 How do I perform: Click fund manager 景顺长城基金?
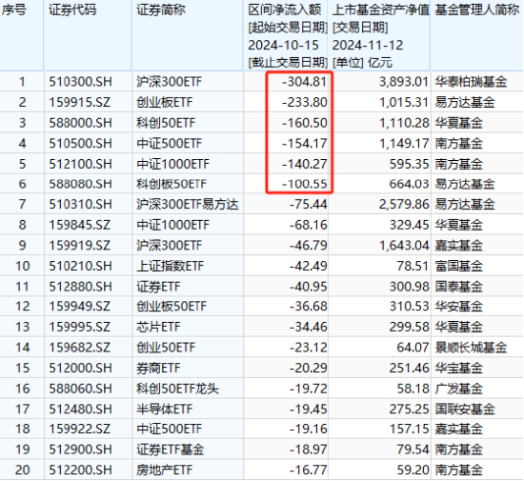pyautogui.click(x=471, y=348)
